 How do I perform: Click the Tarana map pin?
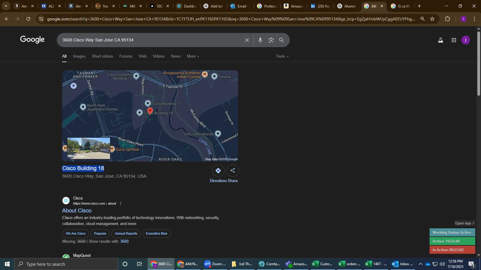pyautogui.click(x=214, y=76)
